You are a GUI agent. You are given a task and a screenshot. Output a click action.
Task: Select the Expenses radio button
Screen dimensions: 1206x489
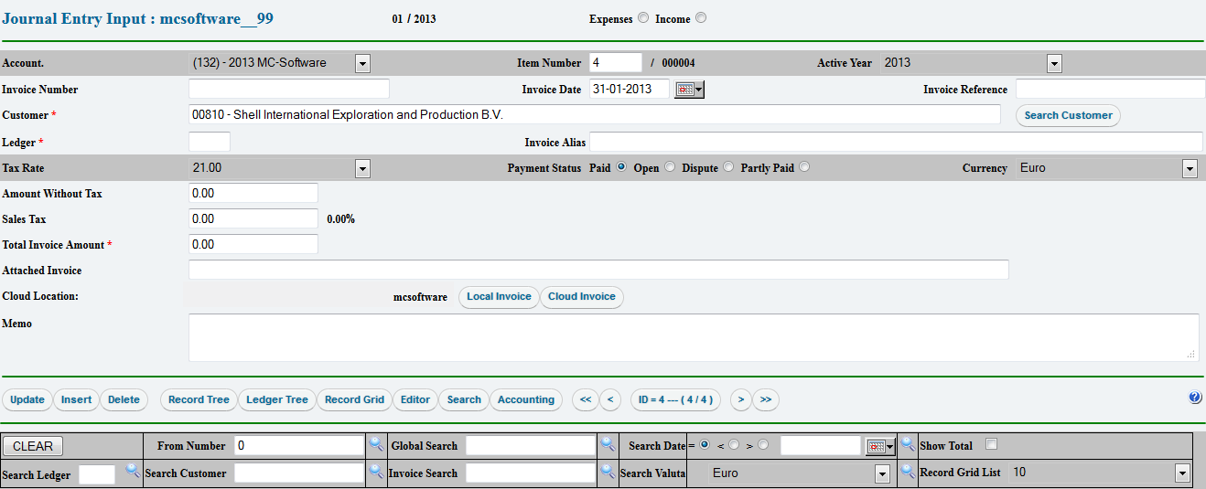643,17
